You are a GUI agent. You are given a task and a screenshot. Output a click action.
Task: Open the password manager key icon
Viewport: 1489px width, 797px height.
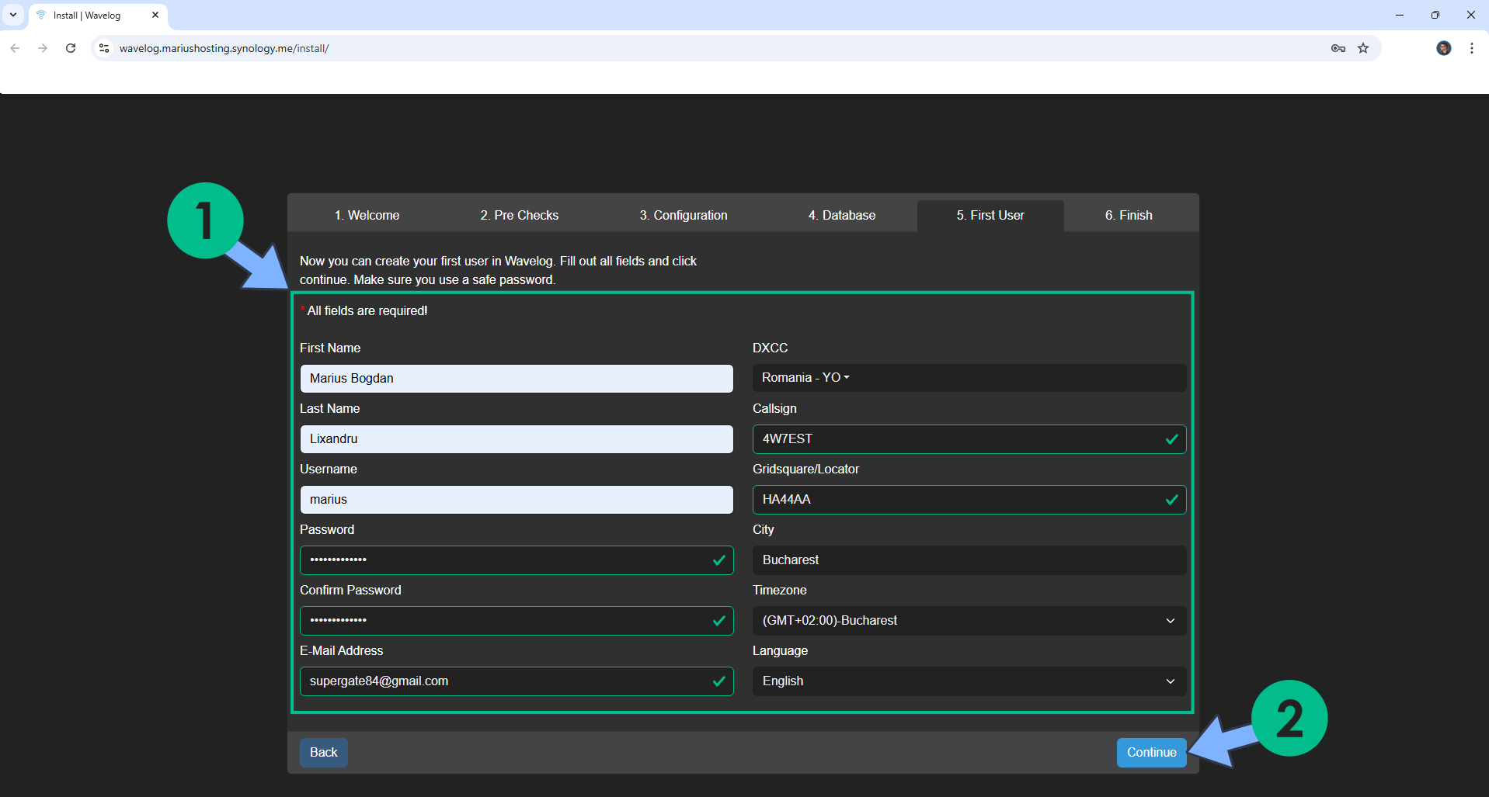point(1338,48)
